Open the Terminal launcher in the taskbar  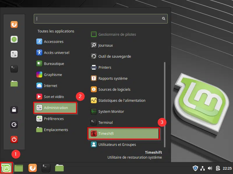click(x=46, y=168)
